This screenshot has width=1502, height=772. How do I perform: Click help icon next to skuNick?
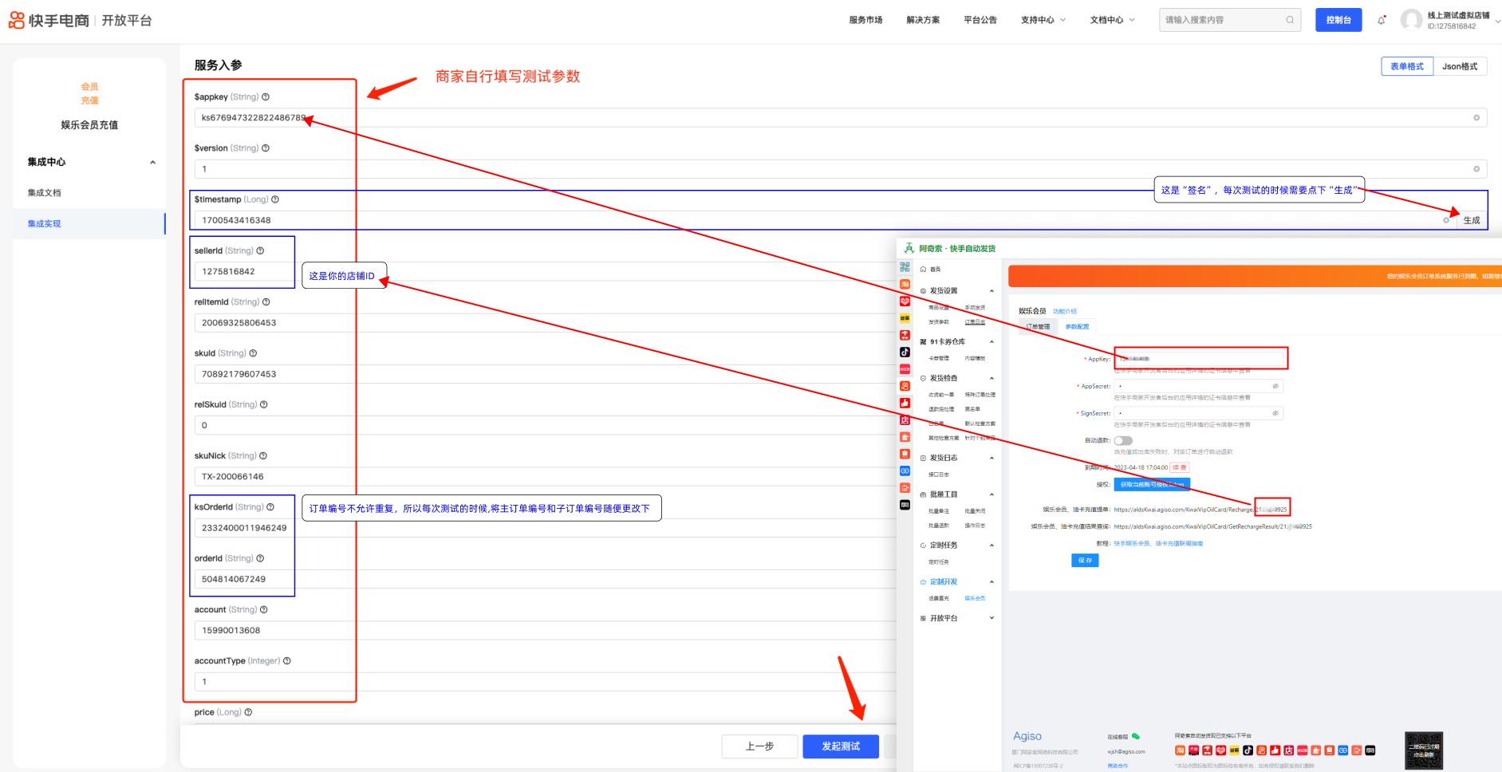(x=263, y=456)
